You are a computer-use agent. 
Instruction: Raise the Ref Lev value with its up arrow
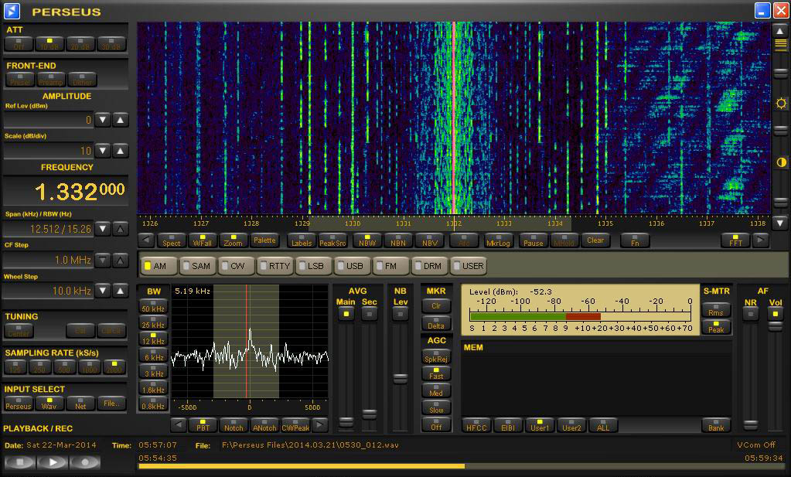pyautogui.click(x=120, y=120)
